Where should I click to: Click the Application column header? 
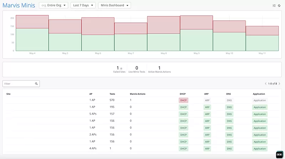tap(259, 94)
